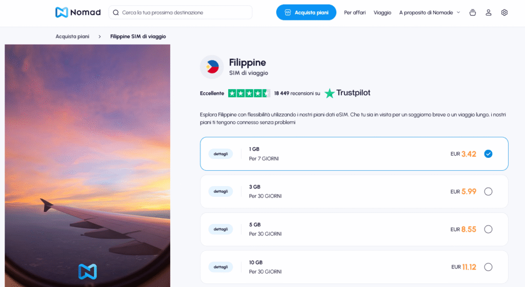Open the shopping cart icon
The height and width of the screenshot is (287, 525).
473,12
